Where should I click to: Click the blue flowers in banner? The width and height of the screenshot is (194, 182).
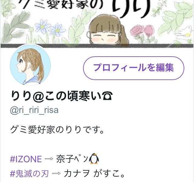tap(50, 29)
